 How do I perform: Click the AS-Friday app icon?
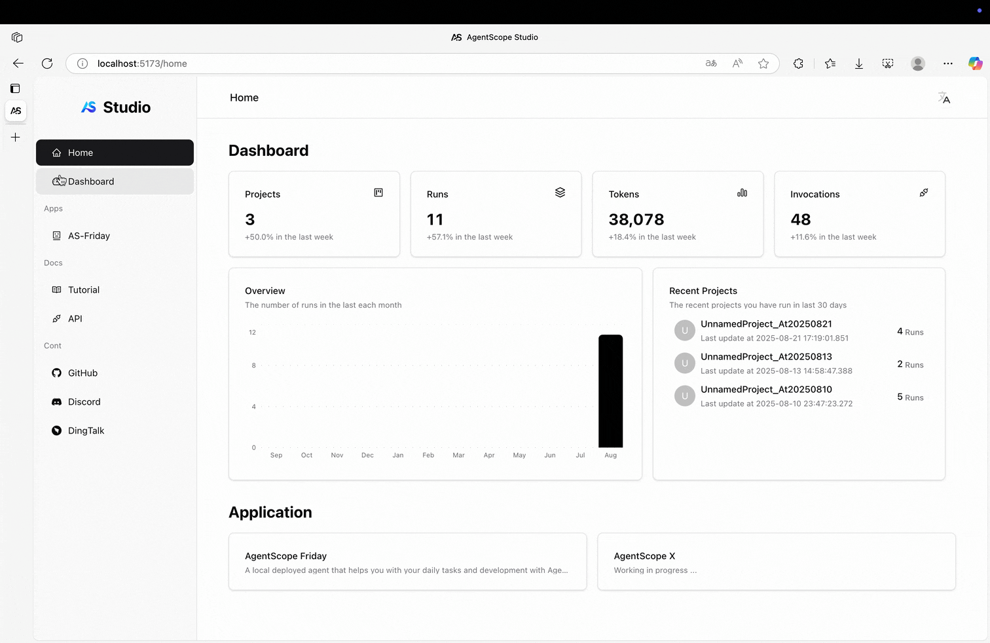tap(56, 236)
